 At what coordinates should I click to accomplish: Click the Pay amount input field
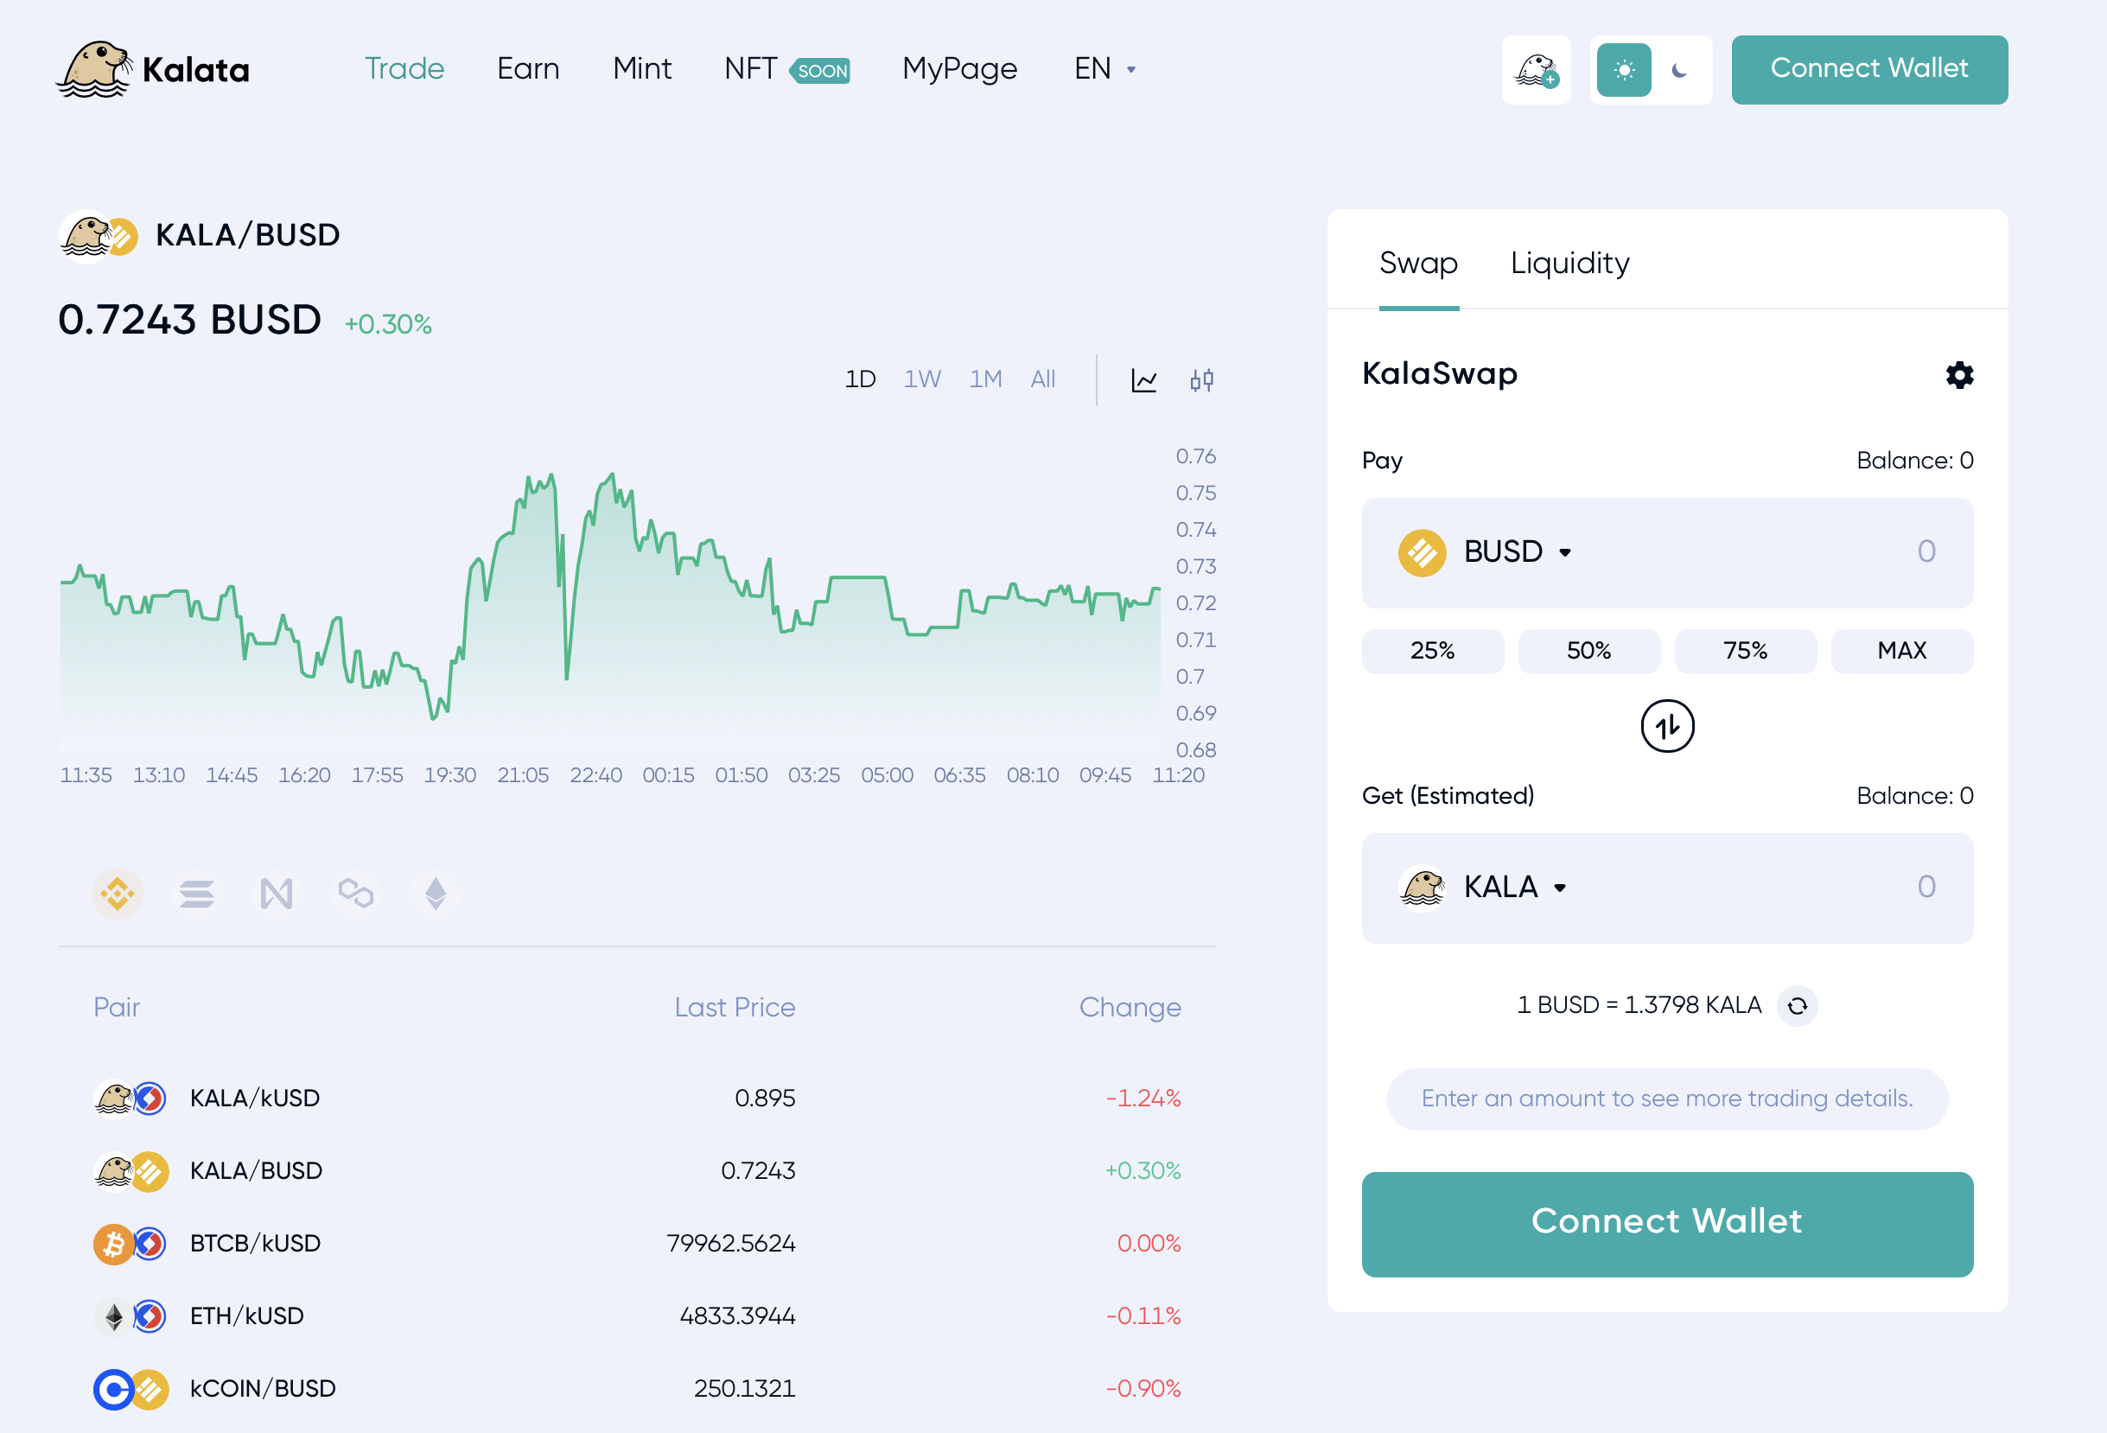1795,551
